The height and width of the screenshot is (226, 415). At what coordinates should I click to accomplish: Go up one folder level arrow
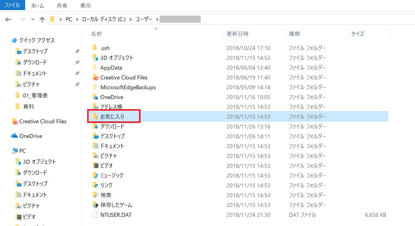[42, 19]
